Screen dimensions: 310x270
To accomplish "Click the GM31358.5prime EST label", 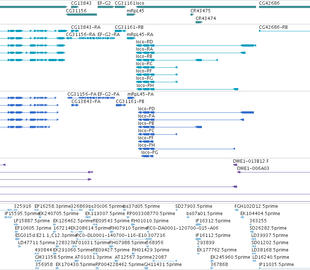I will coord(54,257).
